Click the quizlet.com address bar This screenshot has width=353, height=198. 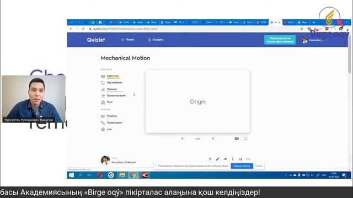pos(194,29)
